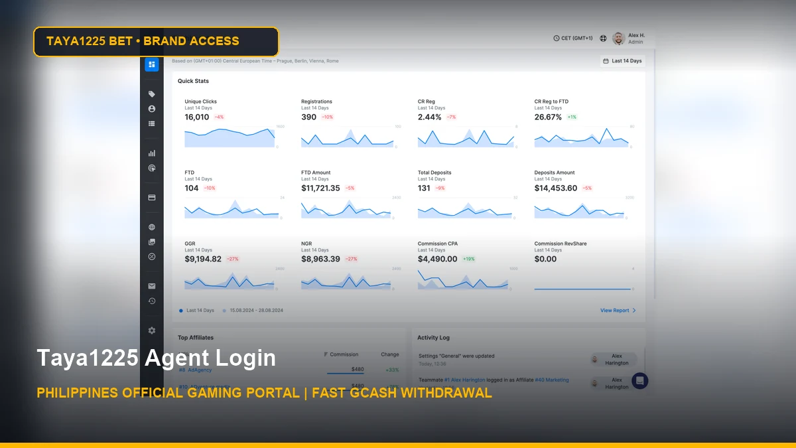Click the Change column header

click(390, 354)
